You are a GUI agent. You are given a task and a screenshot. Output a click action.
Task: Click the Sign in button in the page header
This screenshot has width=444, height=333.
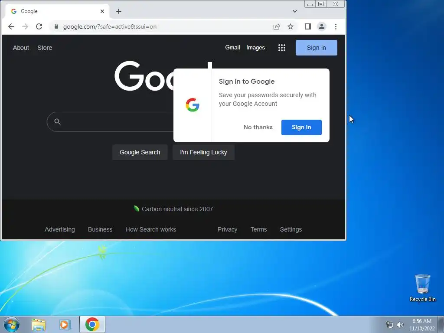(316, 48)
